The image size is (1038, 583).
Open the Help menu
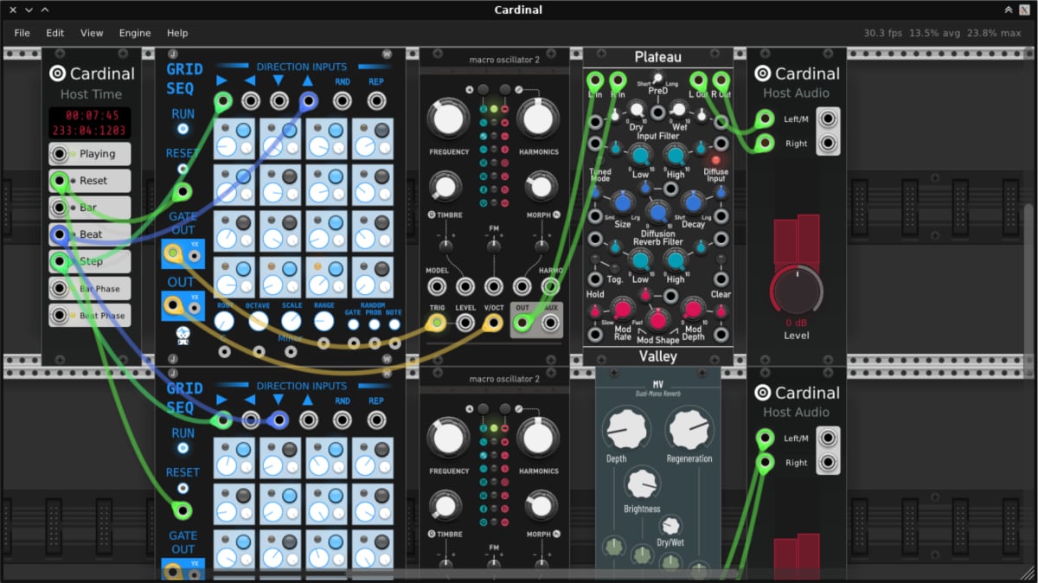[x=177, y=33]
